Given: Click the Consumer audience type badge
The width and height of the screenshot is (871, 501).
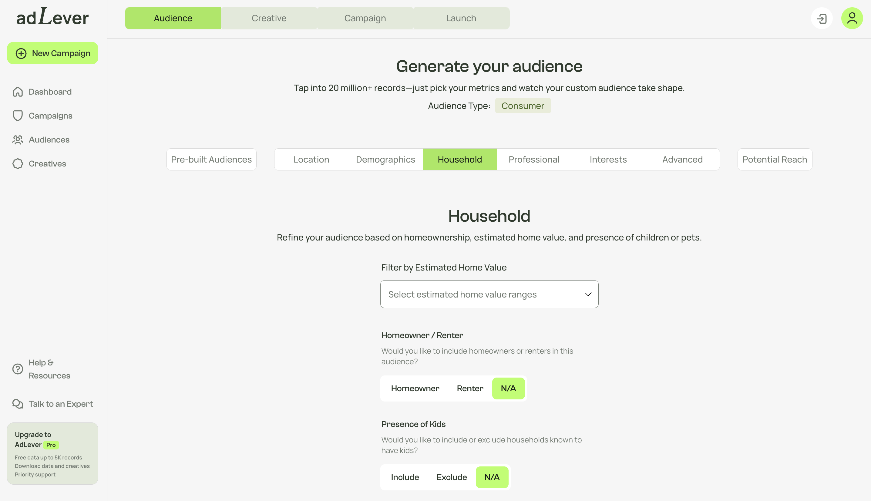Looking at the screenshot, I should 523,106.
